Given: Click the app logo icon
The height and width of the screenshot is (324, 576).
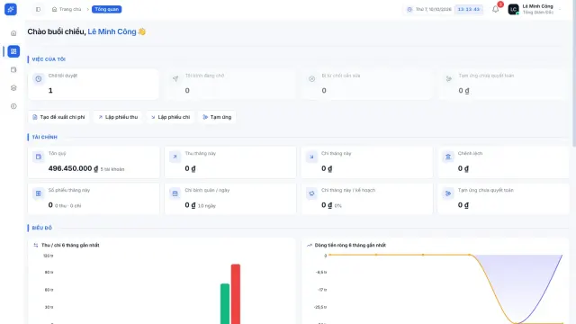Looking at the screenshot, I should 11,9.
